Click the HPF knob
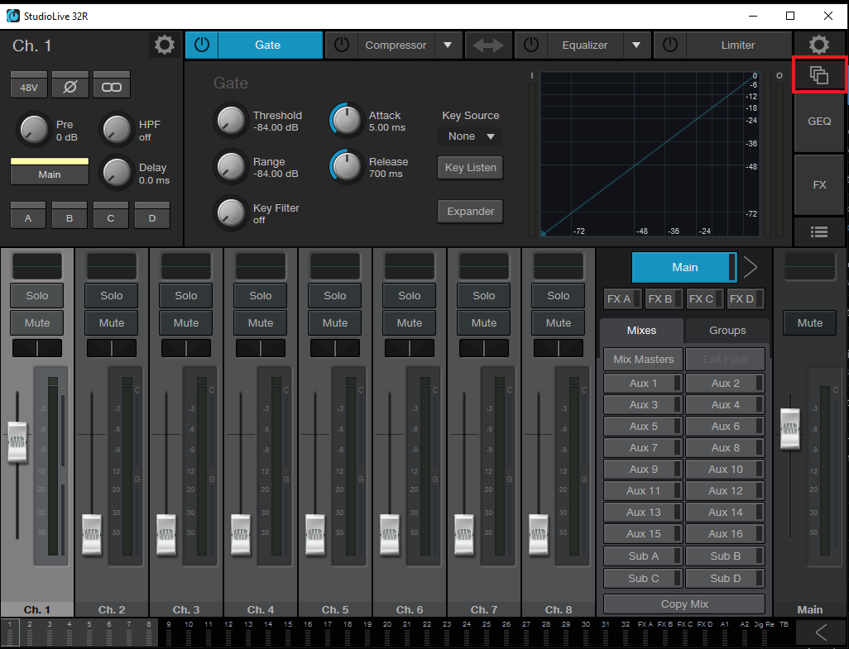The width and height of the screenshot is (849, 649). [x=117, y=130]
